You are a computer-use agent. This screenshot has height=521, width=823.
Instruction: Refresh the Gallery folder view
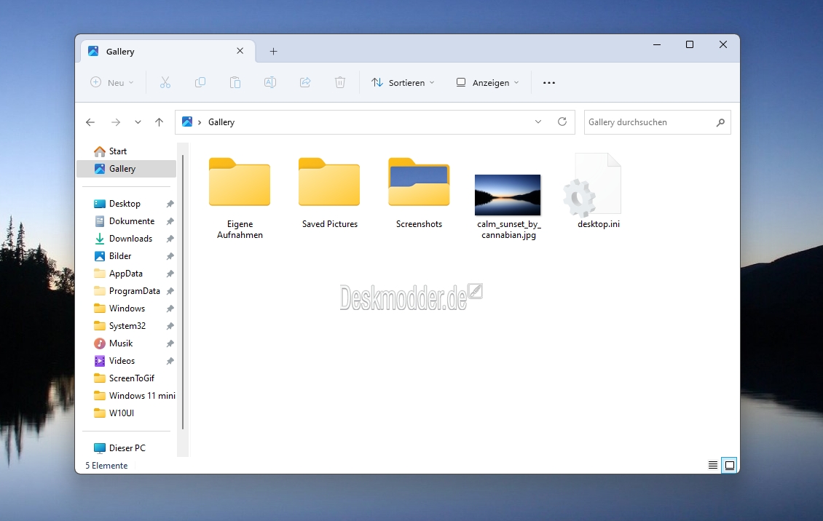tap(562, 122)
